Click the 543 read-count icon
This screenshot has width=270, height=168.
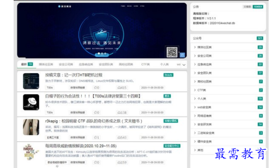pos(119,137)
